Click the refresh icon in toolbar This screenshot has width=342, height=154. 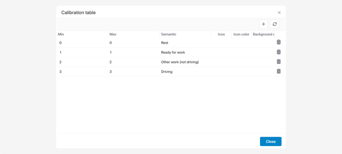pos(275,24)
